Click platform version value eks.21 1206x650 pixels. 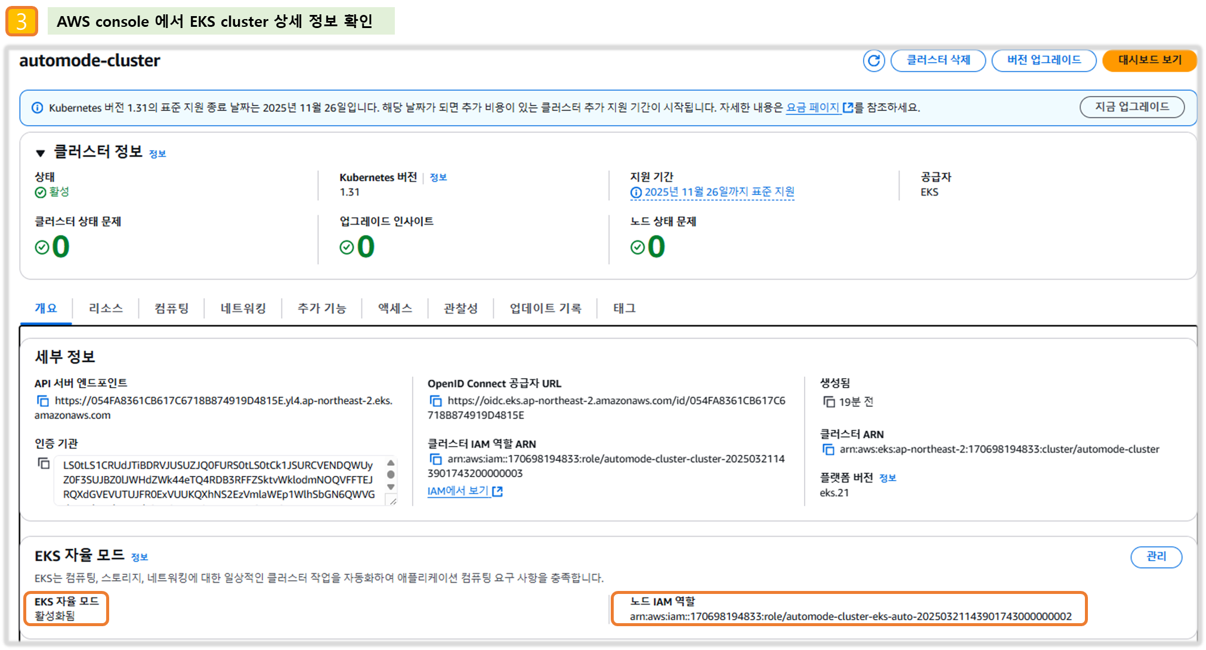834,493
